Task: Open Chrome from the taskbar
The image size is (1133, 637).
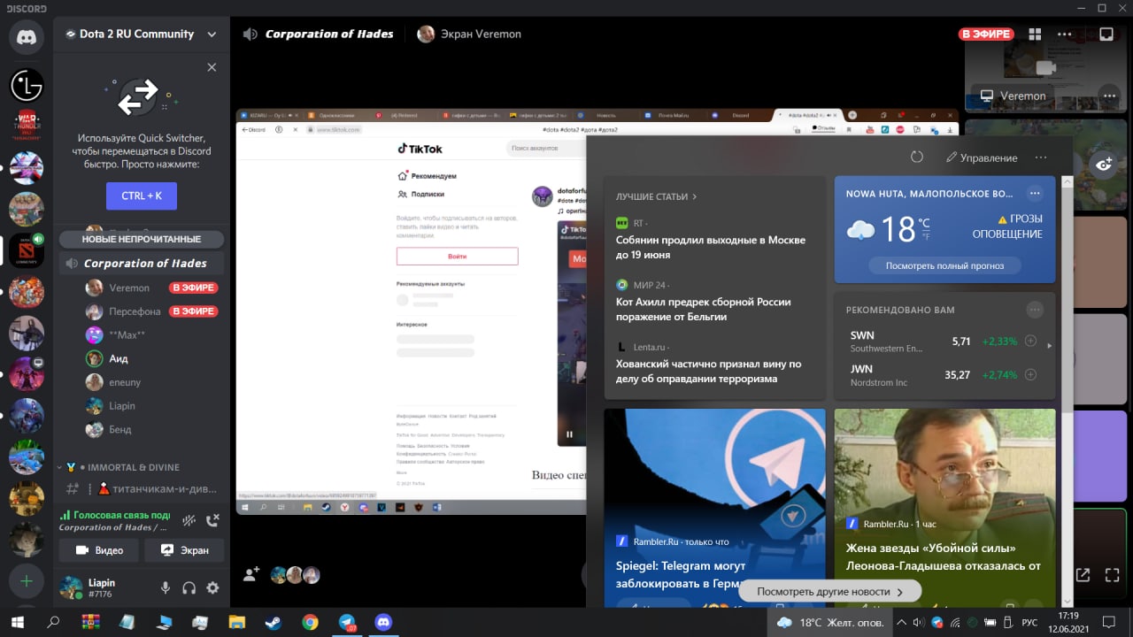Action: click(x=310, y=622)
